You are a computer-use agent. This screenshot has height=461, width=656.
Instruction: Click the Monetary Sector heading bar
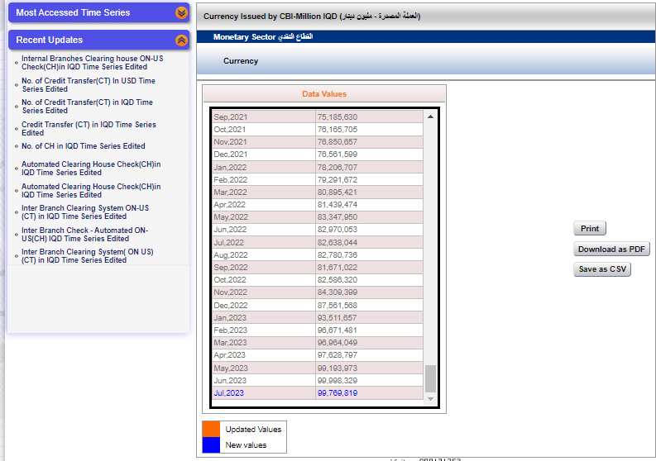(426, 37)
